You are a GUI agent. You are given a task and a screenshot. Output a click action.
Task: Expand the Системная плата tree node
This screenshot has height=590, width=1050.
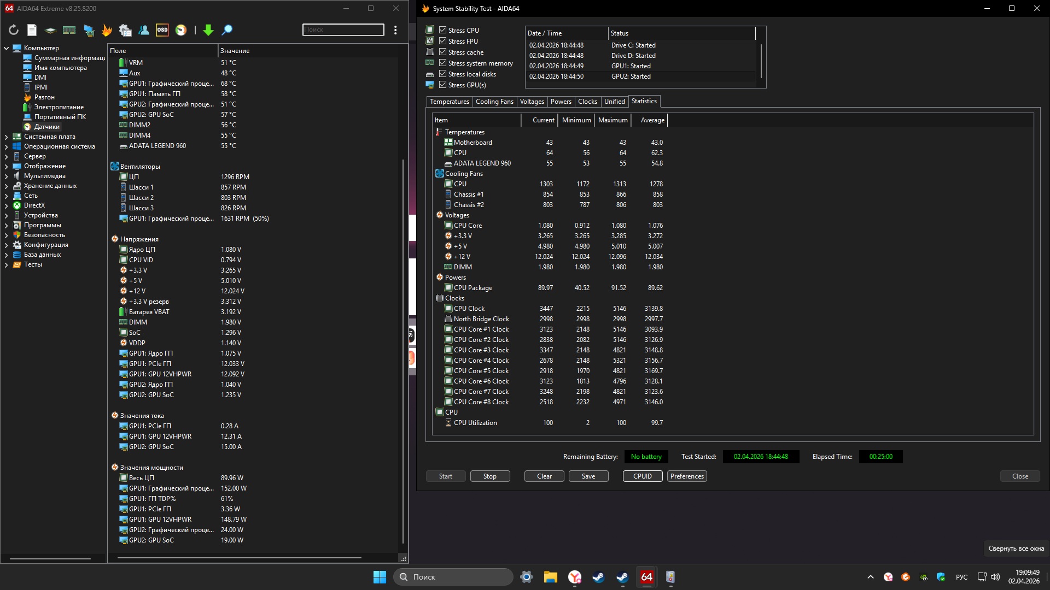point(6,137)
